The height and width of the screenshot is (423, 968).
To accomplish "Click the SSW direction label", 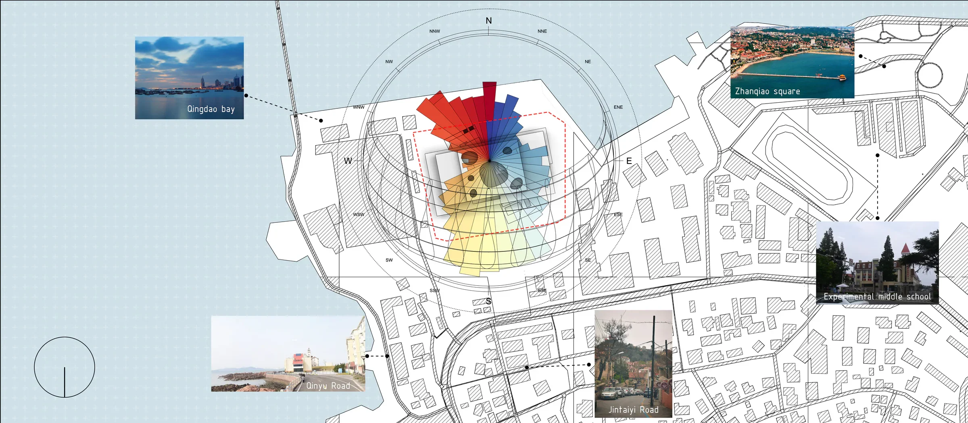I will pyautogui.click(x=434, y=290).
